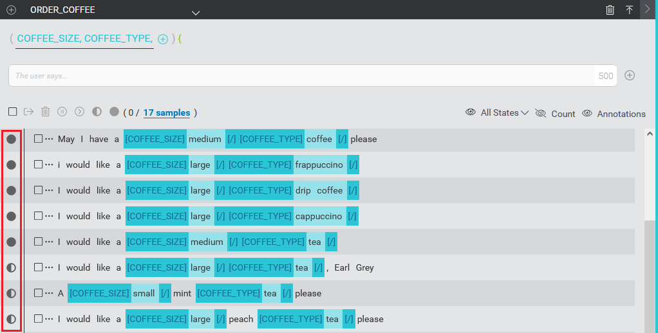Open the ellipsis menu for cappuccino sample
Image resolution: width=658 pixels, height=333 pixels.
(50, 216)
